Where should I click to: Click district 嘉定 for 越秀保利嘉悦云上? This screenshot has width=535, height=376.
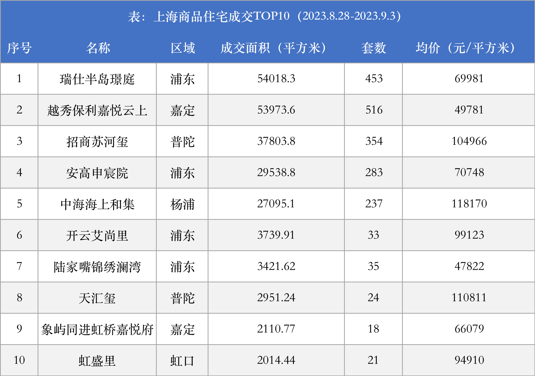pos(183,110)
